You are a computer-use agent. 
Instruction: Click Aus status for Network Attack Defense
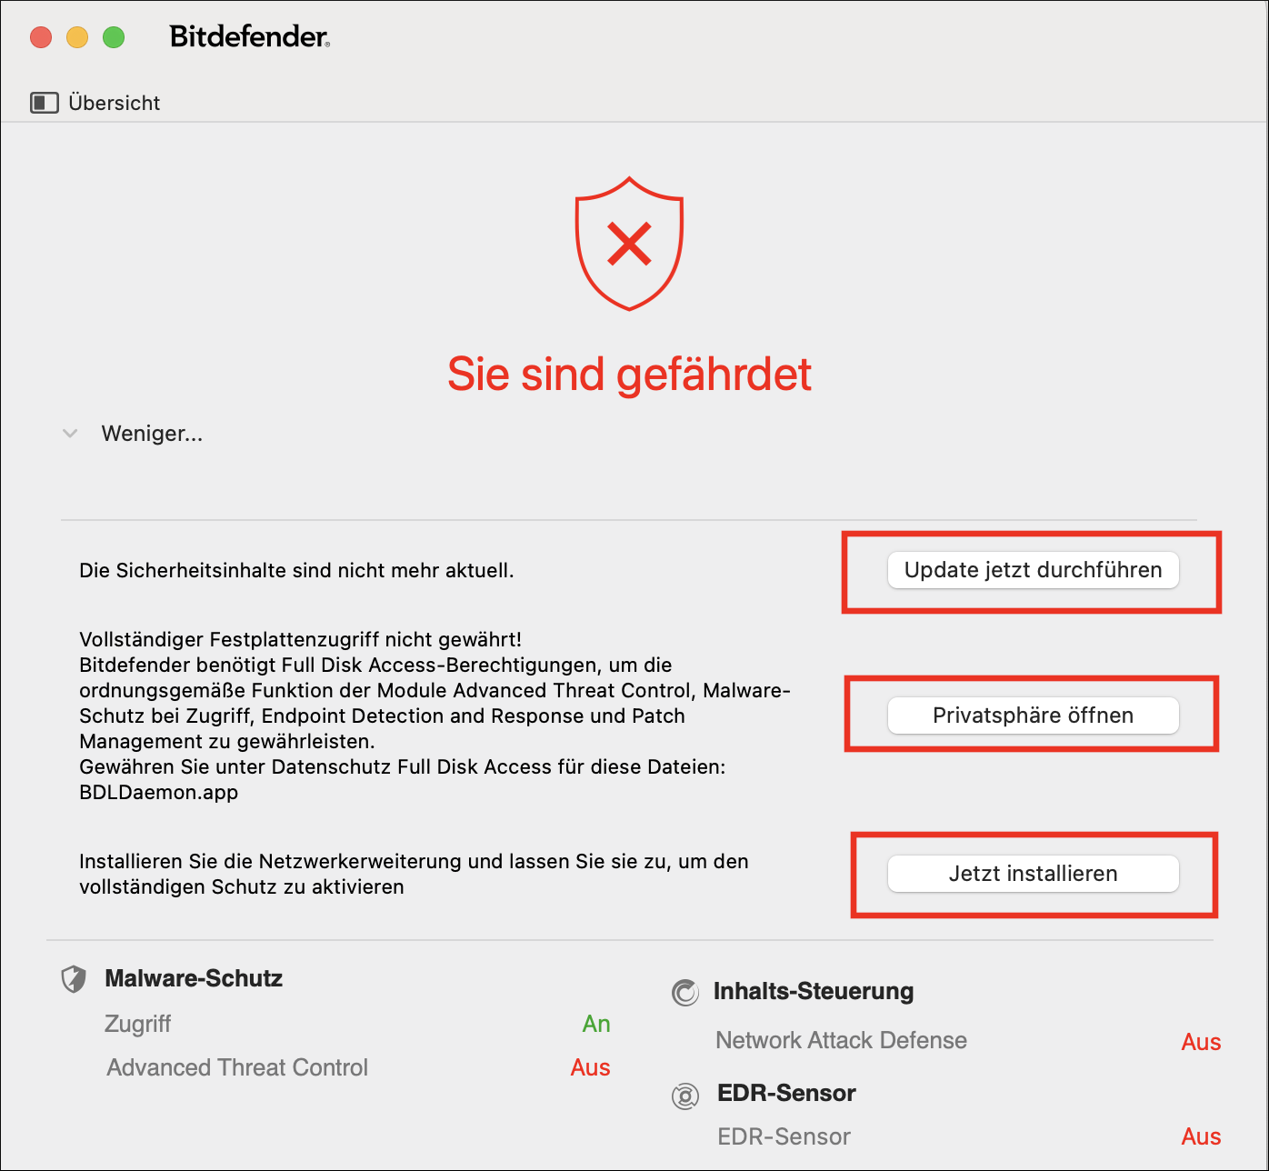[x=1201, y=1042]
